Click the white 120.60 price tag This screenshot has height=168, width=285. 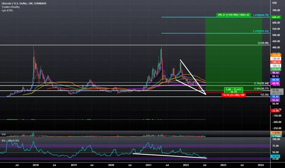276,59
